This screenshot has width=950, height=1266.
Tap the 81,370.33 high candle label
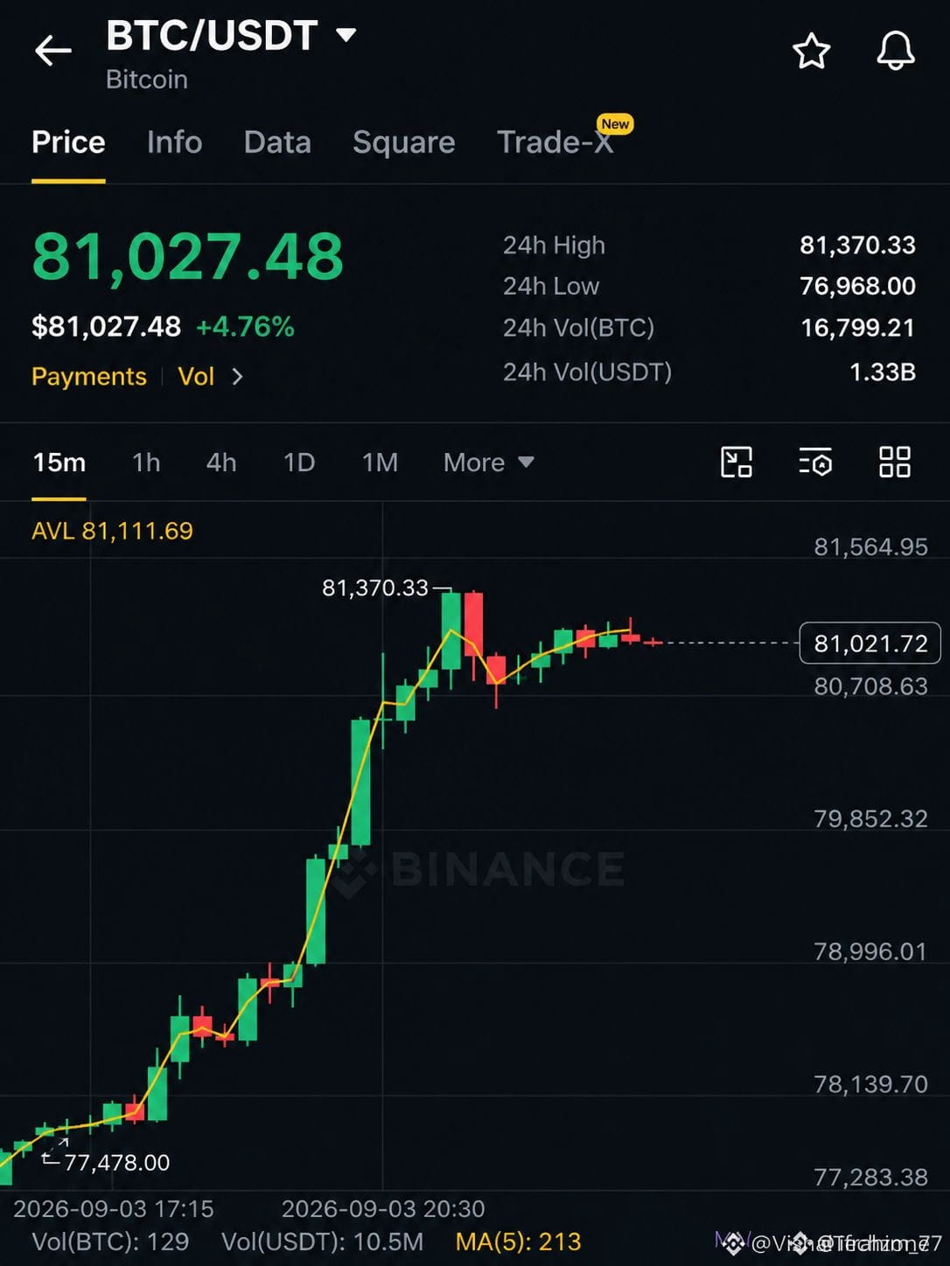(375, 588)
